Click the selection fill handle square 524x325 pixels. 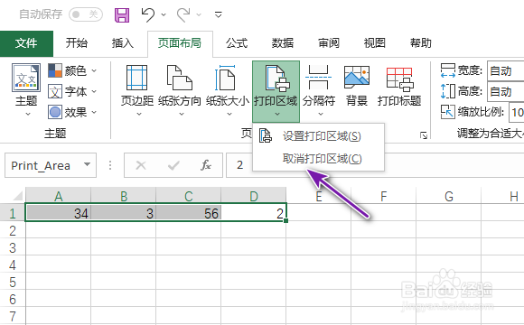click(286, 221)
